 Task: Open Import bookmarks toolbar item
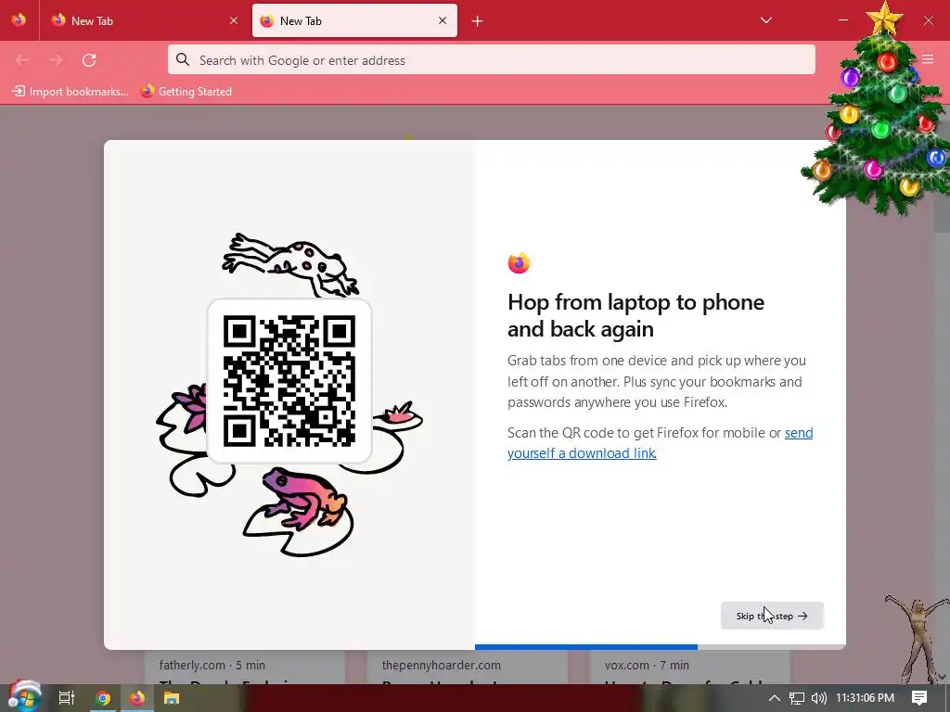click(x=71, y=92)
